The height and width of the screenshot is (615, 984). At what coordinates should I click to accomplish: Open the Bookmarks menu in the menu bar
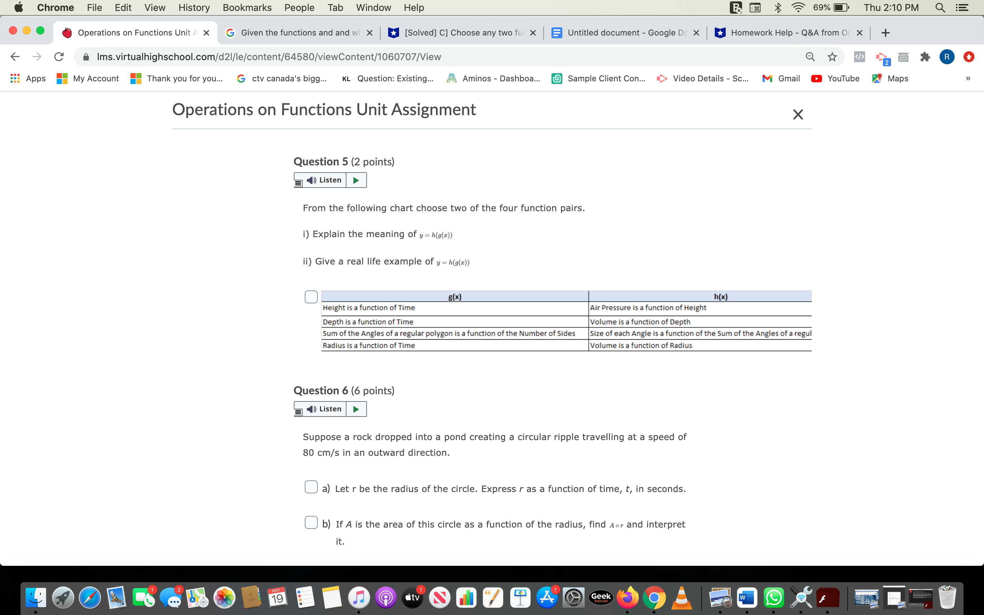pyautogui.click(x=247, y=7)
